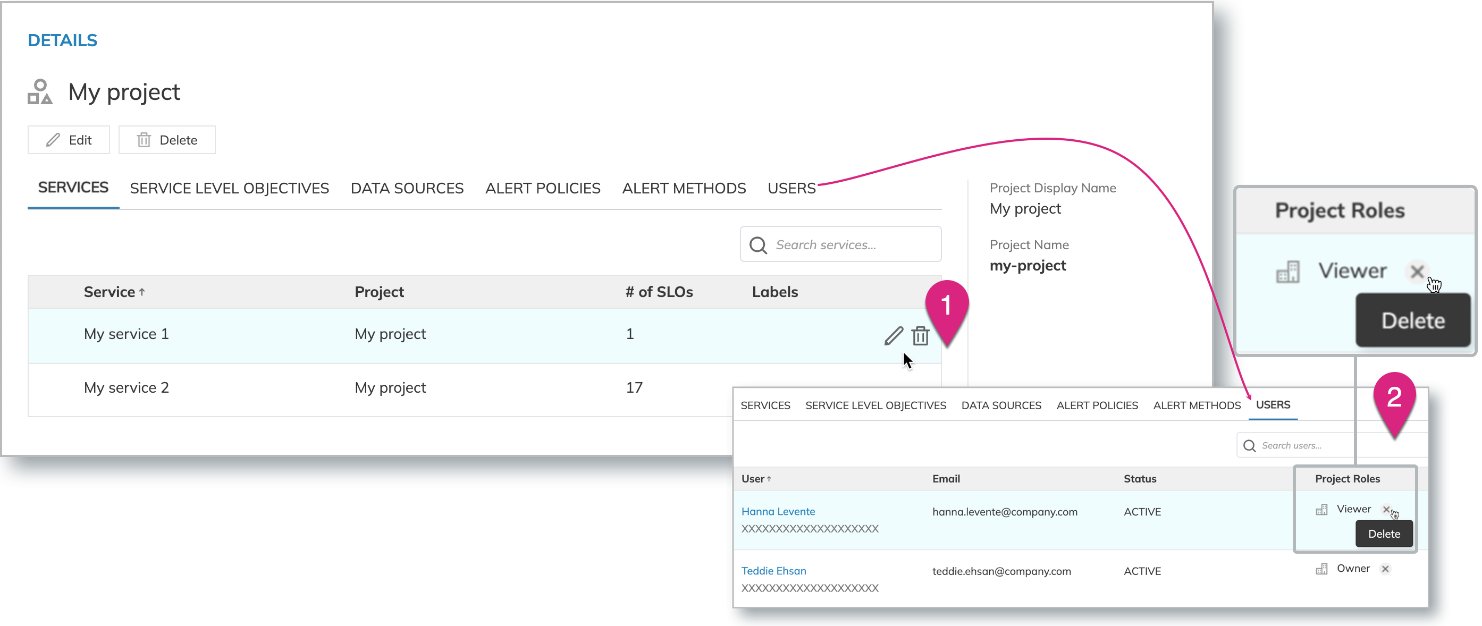Click the building icon in zoomed Project Roles callout

tap(1287, 271)
